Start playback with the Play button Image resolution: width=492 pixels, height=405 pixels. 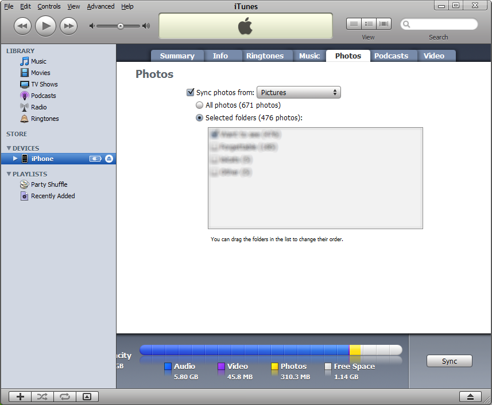pos(45,26)
